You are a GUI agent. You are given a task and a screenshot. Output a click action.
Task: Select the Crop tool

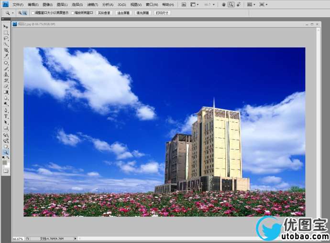[6, 50]
